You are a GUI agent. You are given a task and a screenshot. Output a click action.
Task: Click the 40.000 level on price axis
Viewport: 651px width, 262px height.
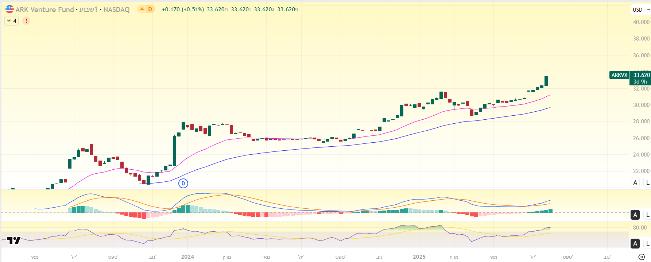pyautogui.click(x=641, y=22)
